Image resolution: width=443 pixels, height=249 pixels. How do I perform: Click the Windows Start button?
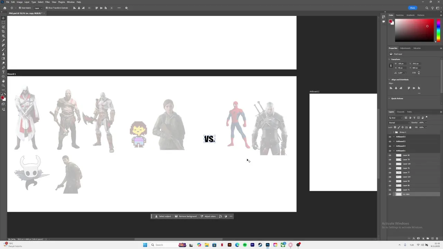click(145, 245)
